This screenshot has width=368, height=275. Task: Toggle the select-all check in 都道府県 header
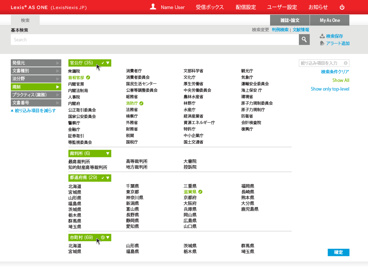[103, 178]
